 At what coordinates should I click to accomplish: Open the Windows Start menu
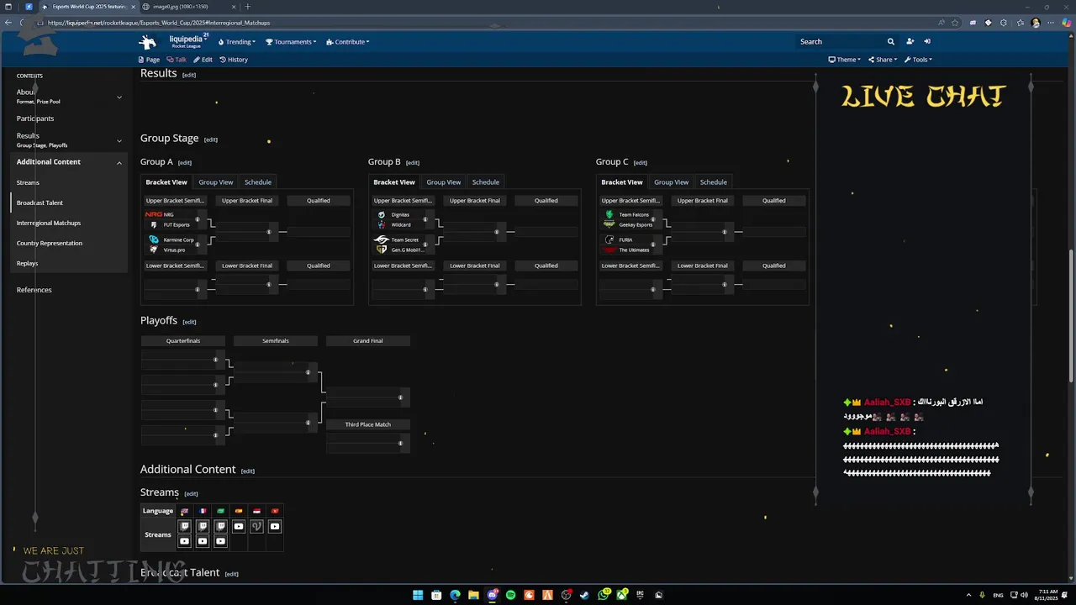(x=418, y=595)
